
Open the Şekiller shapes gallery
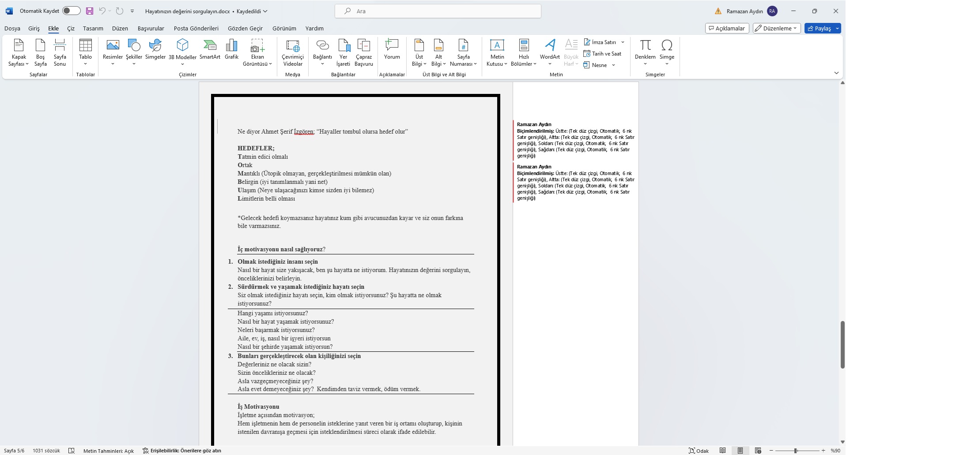click(134, 52)
